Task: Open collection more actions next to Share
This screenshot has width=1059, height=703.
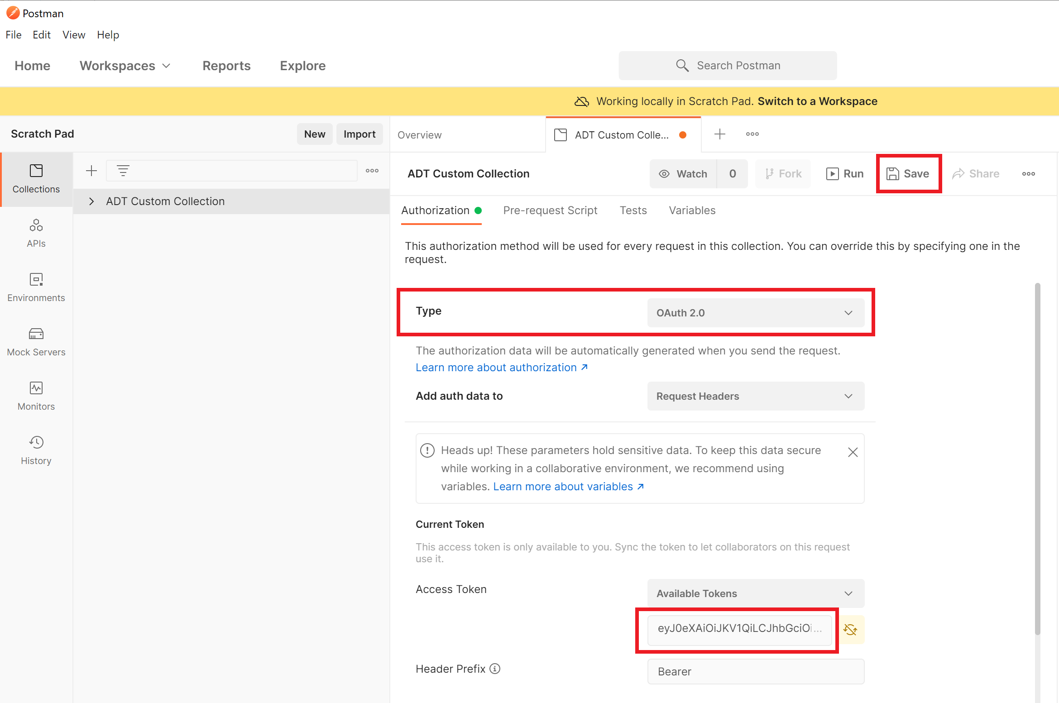Action: pyautogui.click(x=1029, y=174)
